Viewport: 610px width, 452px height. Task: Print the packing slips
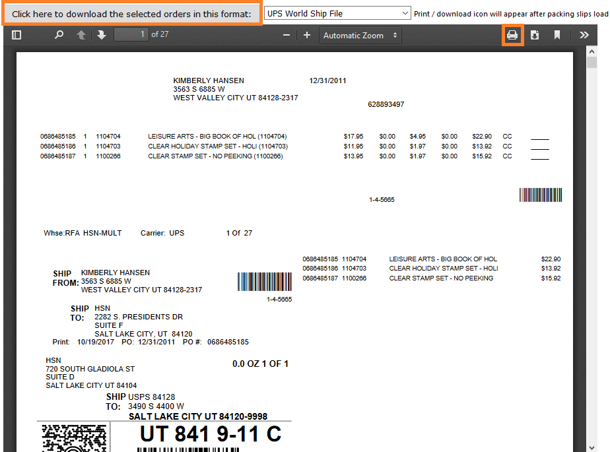pyautogui.click(x=512, y=35)
